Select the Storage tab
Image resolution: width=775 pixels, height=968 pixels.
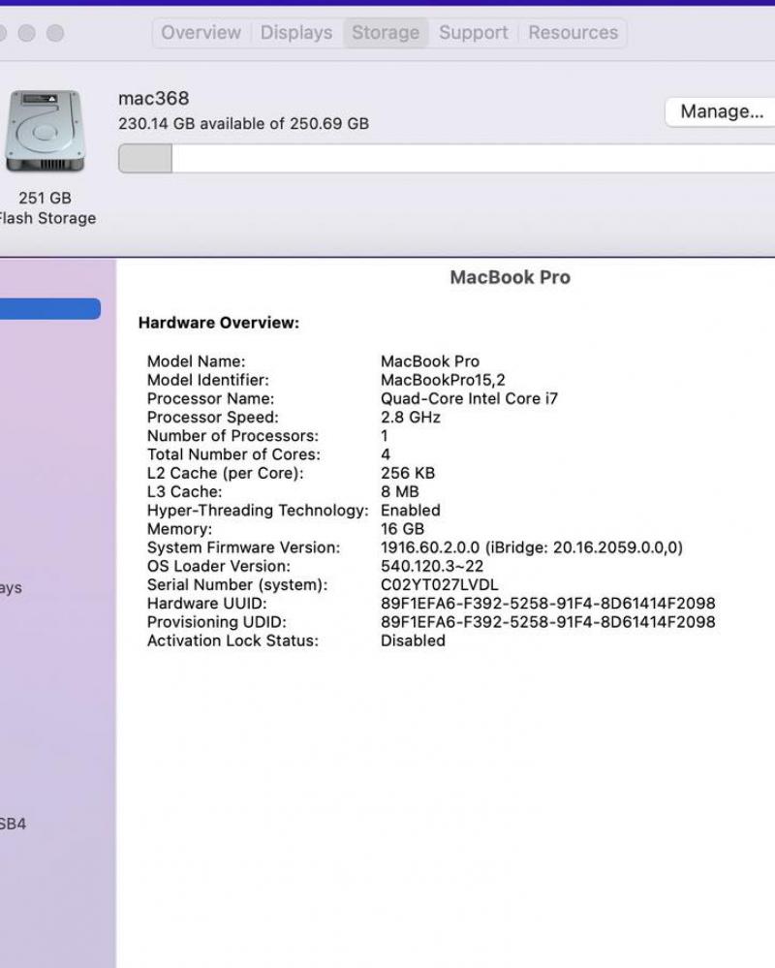[x=386, y=33]
